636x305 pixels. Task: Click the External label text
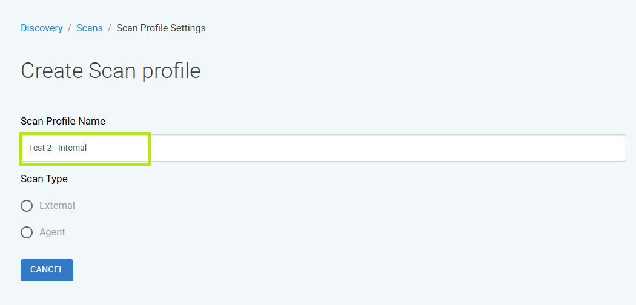point(57,206)
